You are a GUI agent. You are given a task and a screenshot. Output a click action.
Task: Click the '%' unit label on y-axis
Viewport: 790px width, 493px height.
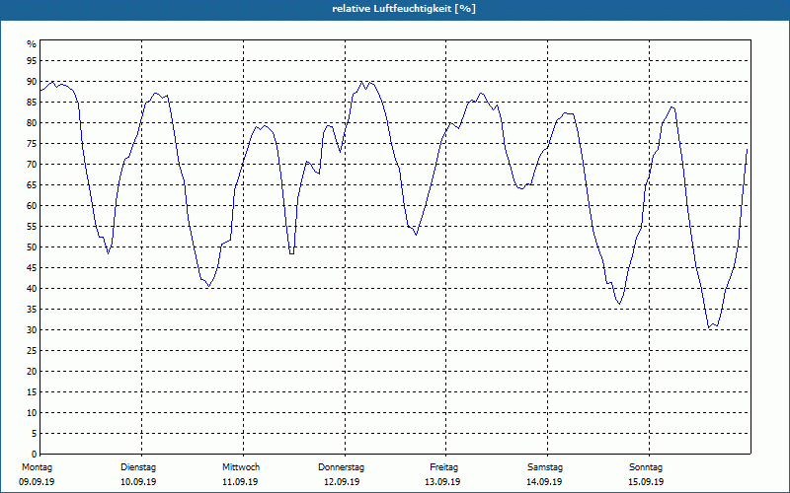pos(32,44)
